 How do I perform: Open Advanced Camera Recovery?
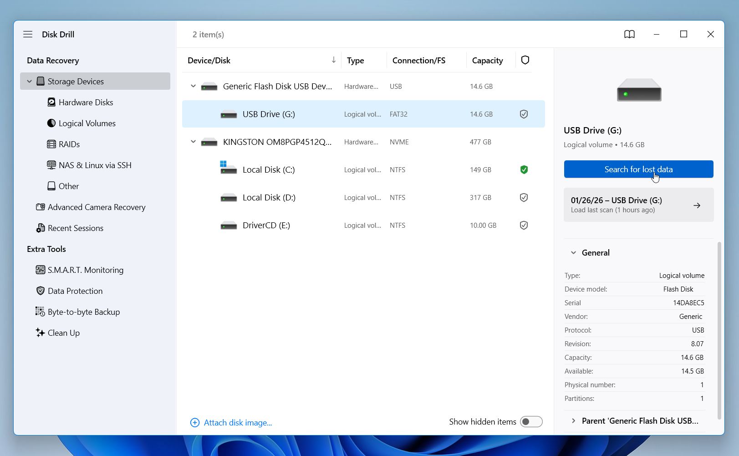97,207
